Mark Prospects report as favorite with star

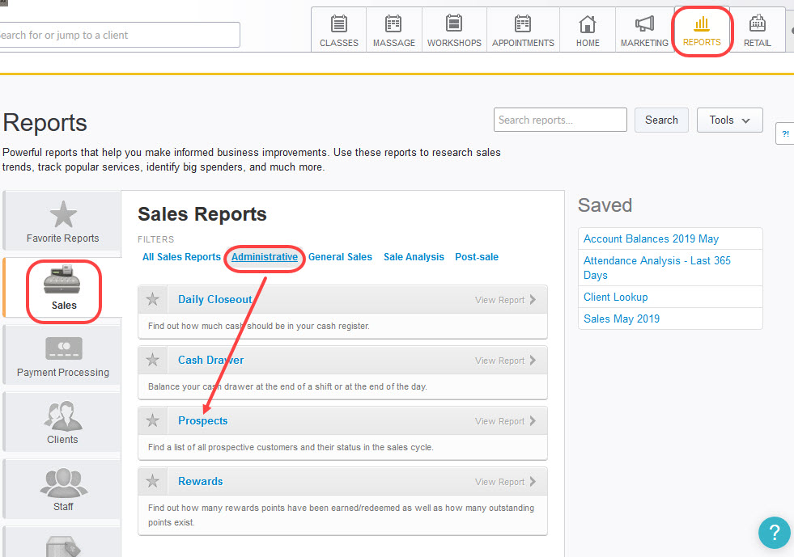click(x=153, y=421)
